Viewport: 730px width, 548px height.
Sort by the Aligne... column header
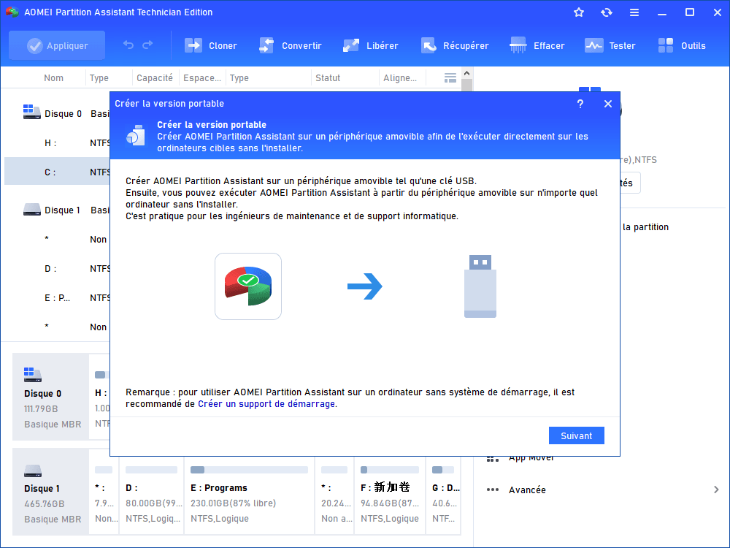pos(400,78)
